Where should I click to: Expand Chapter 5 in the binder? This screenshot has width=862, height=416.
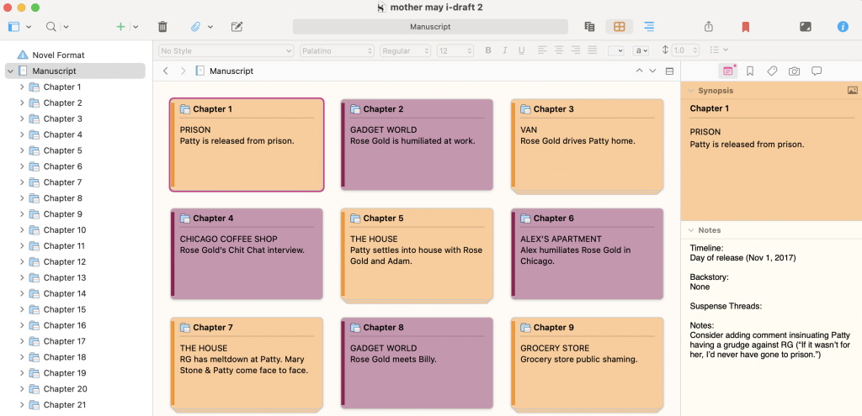click(x=22, y=150)
